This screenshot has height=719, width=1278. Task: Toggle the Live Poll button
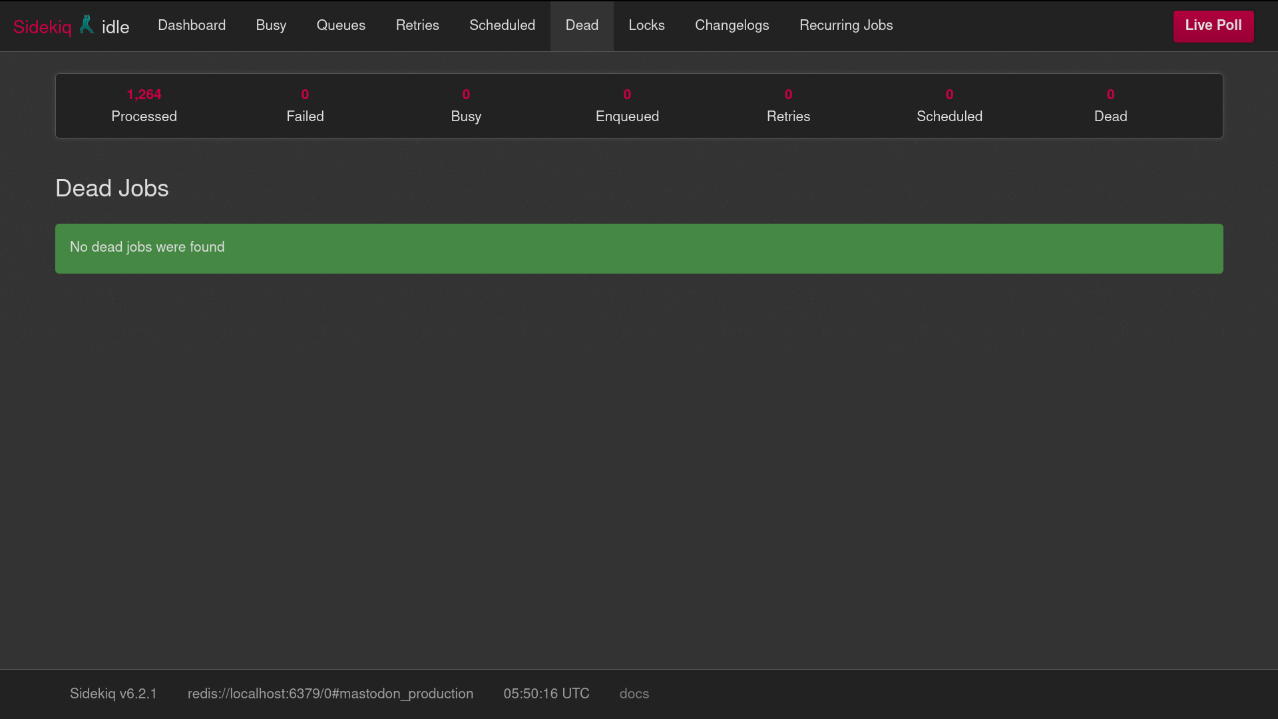[1213, 26]
